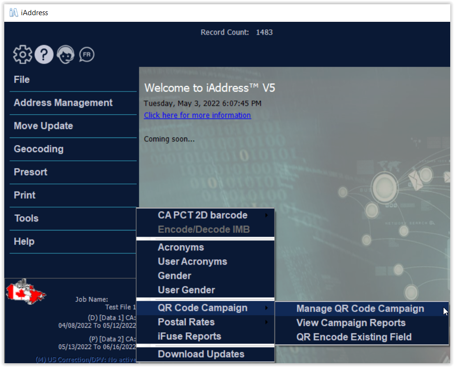Viewport: 454px width, 367px height.
Task: Click the 'Click here for more information' link
Action: 198,115
